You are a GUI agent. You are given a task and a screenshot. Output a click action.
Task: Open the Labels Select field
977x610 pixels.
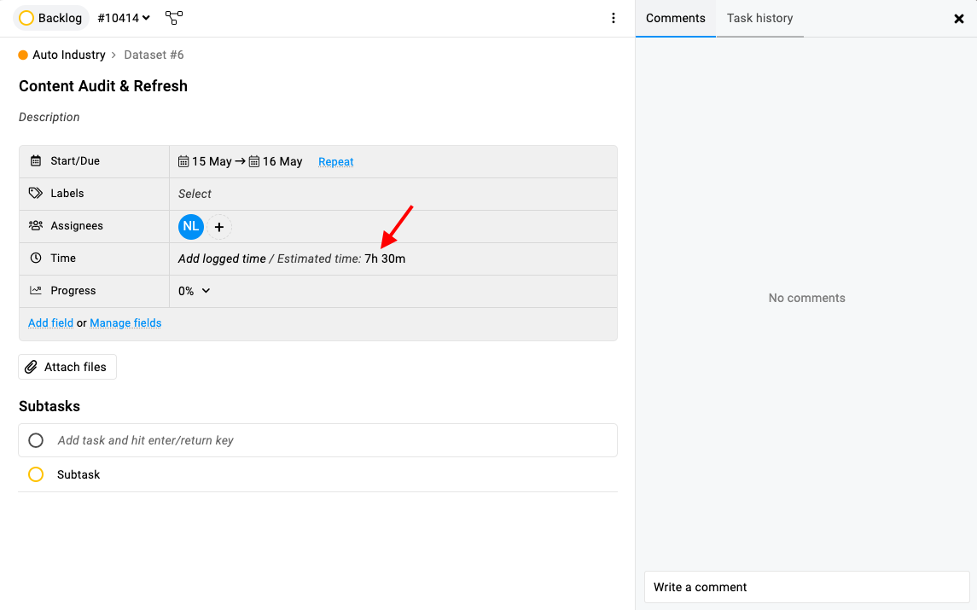pos(195,194)
